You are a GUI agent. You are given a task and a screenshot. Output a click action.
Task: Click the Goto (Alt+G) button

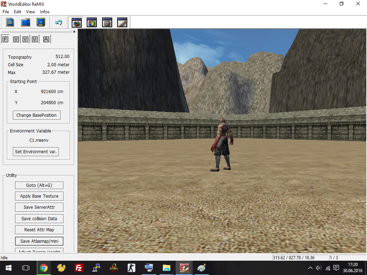[39, 185]
